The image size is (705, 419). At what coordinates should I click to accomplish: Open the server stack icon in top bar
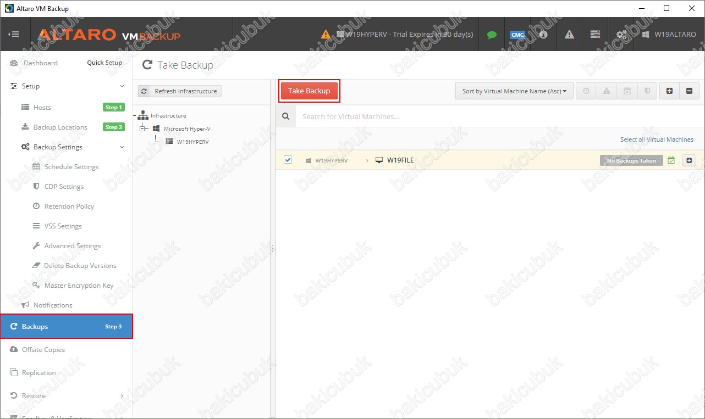click(x=595, y=34)
